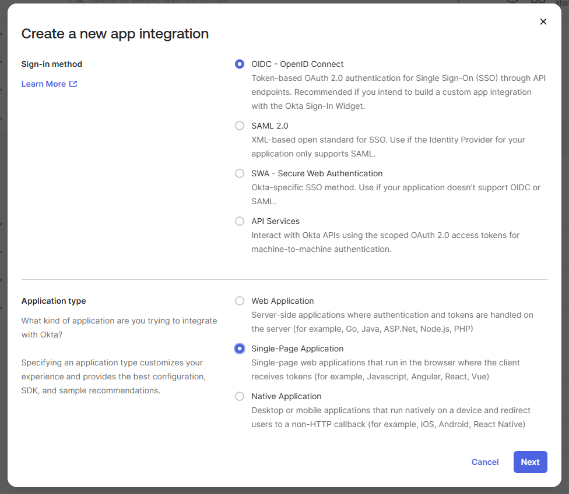Click the 'Sign-in method' heading
The image size is (569, 494).
tap(52, 64)
